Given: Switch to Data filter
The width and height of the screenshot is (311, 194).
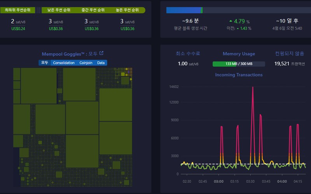Looking at the screenshot, I should click(x=101, y=63).
